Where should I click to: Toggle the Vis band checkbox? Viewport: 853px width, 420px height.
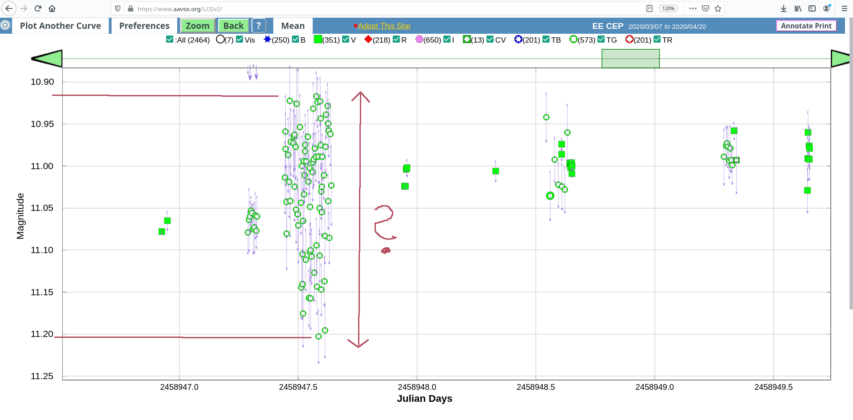[239, 40]
